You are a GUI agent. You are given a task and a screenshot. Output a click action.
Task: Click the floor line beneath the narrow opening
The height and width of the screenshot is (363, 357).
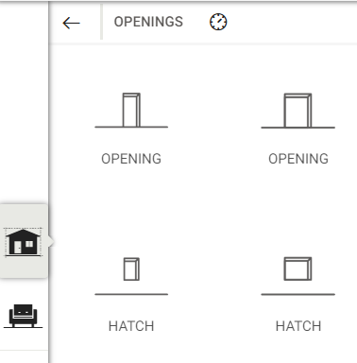[x=131, y=127]
